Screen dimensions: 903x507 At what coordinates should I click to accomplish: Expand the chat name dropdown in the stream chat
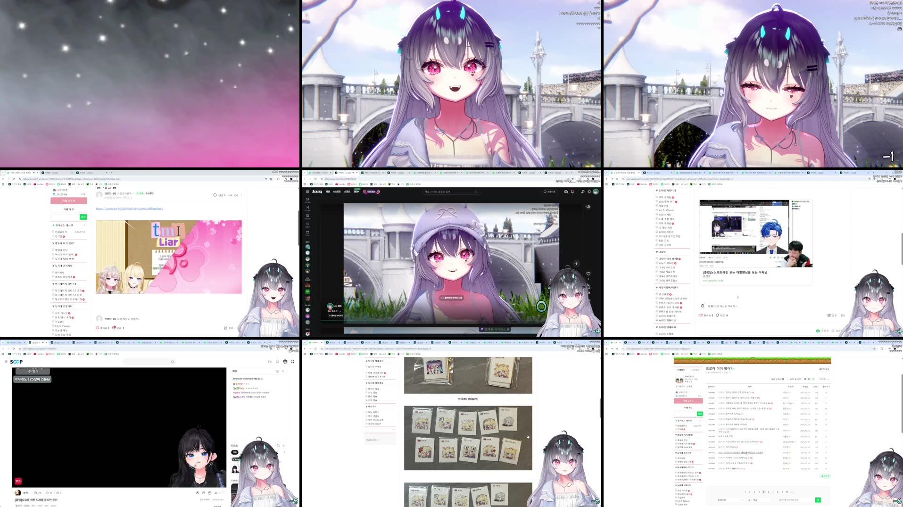[340, 311]
